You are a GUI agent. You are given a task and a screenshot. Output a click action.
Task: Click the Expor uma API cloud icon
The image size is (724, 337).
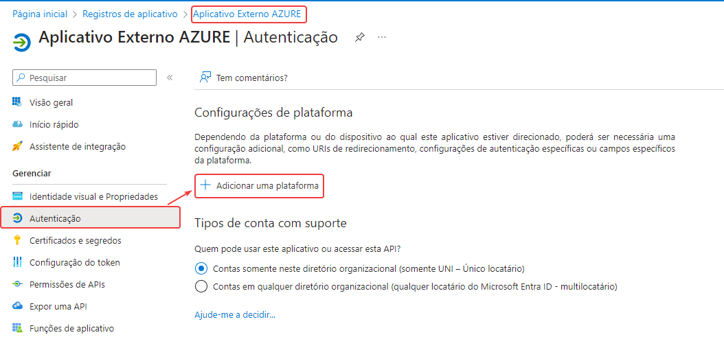click(18, 305)
